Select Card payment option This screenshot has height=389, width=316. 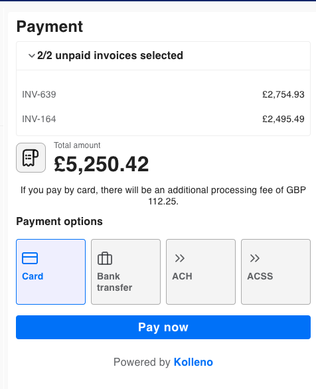[x=51, y=272]
